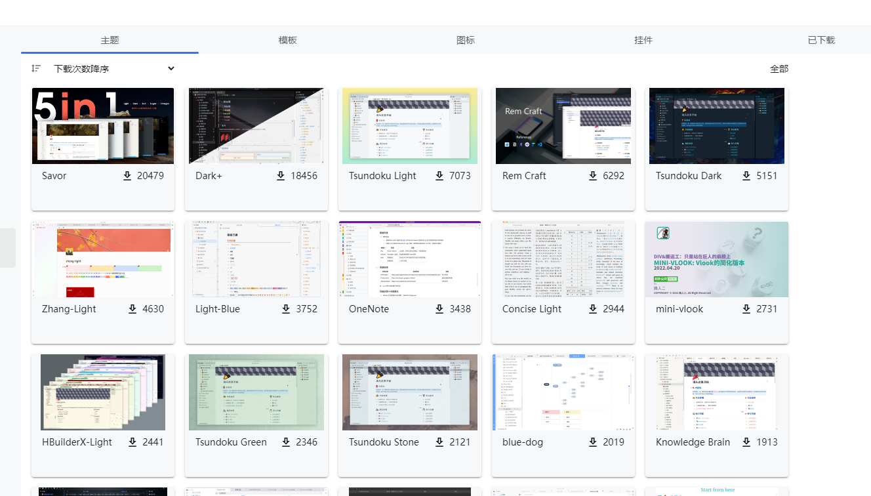Click the Zhang-Light theme name
This screenshot has height=496, width=871.
69,309
